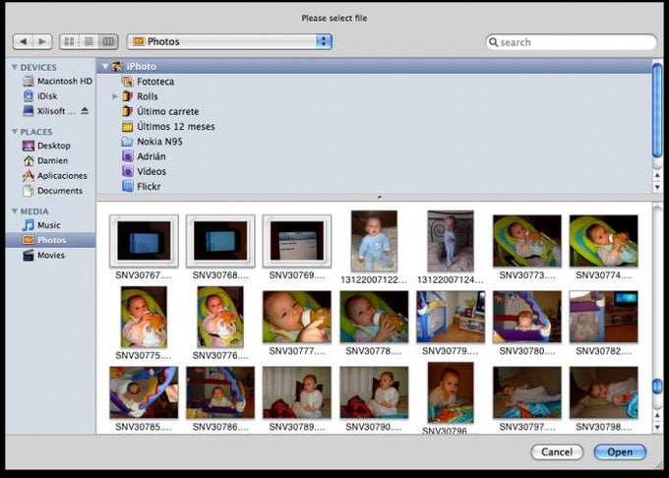Select thumbnail SNV30775
This screenshot has width=669, height=478.
click(144, 317)
